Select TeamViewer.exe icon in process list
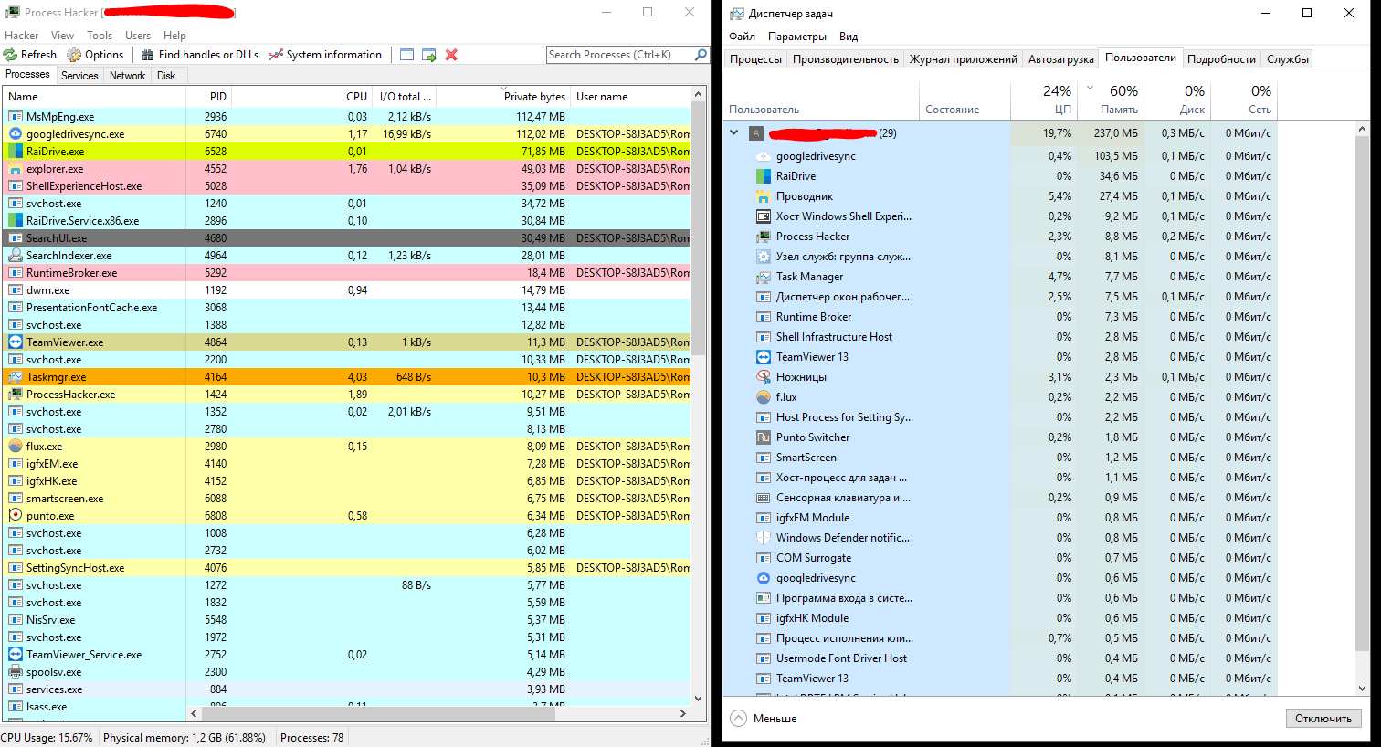The image size is (1381, 747). pyautogui.click(x=16, y=342)
